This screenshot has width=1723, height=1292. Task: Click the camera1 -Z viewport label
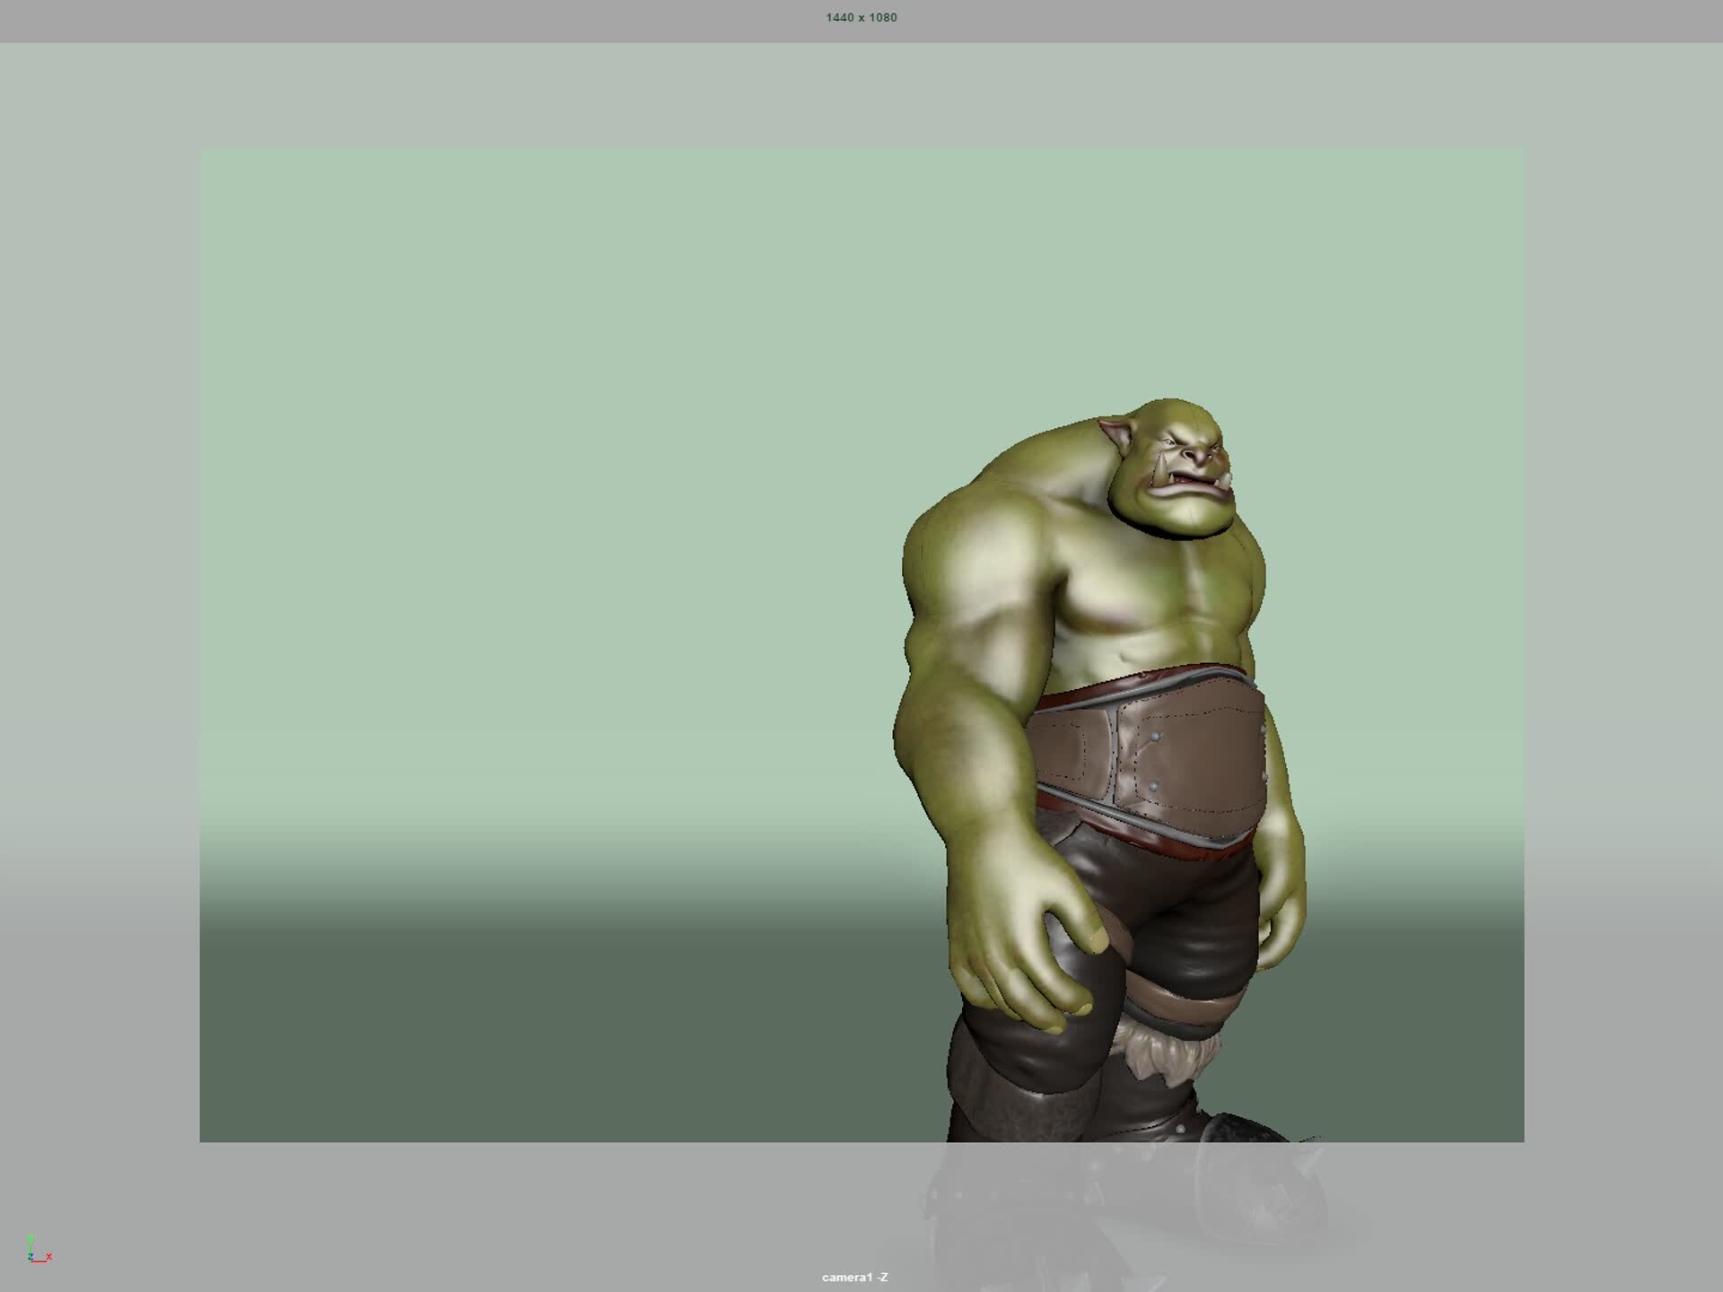(x=853, y=1277)
